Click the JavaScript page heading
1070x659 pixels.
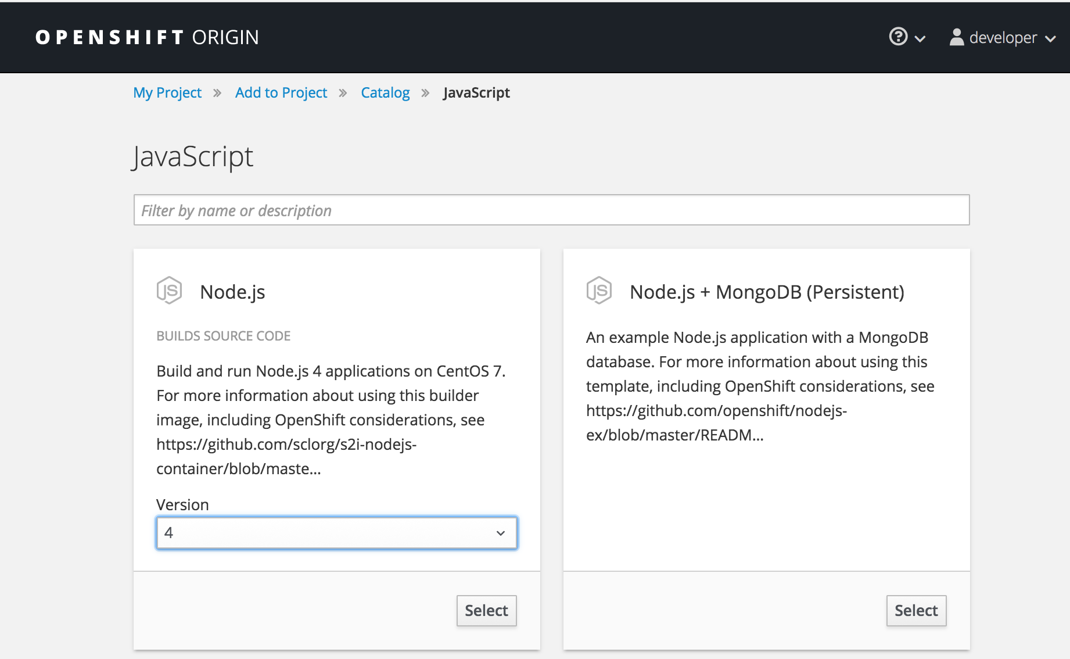pos(193,157)
